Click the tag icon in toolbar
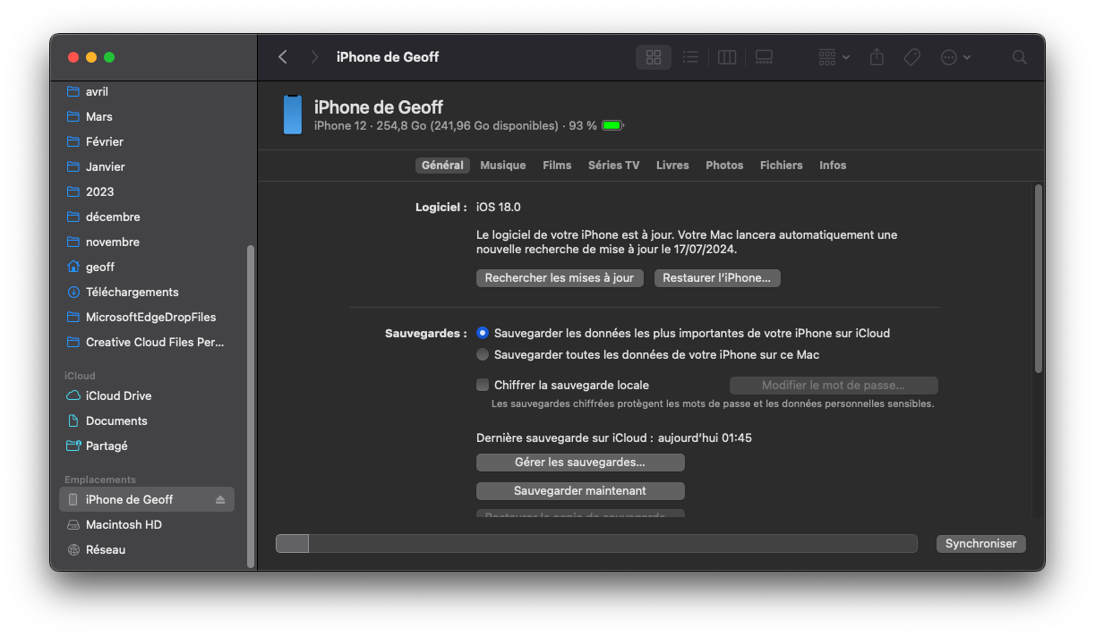 911,57
